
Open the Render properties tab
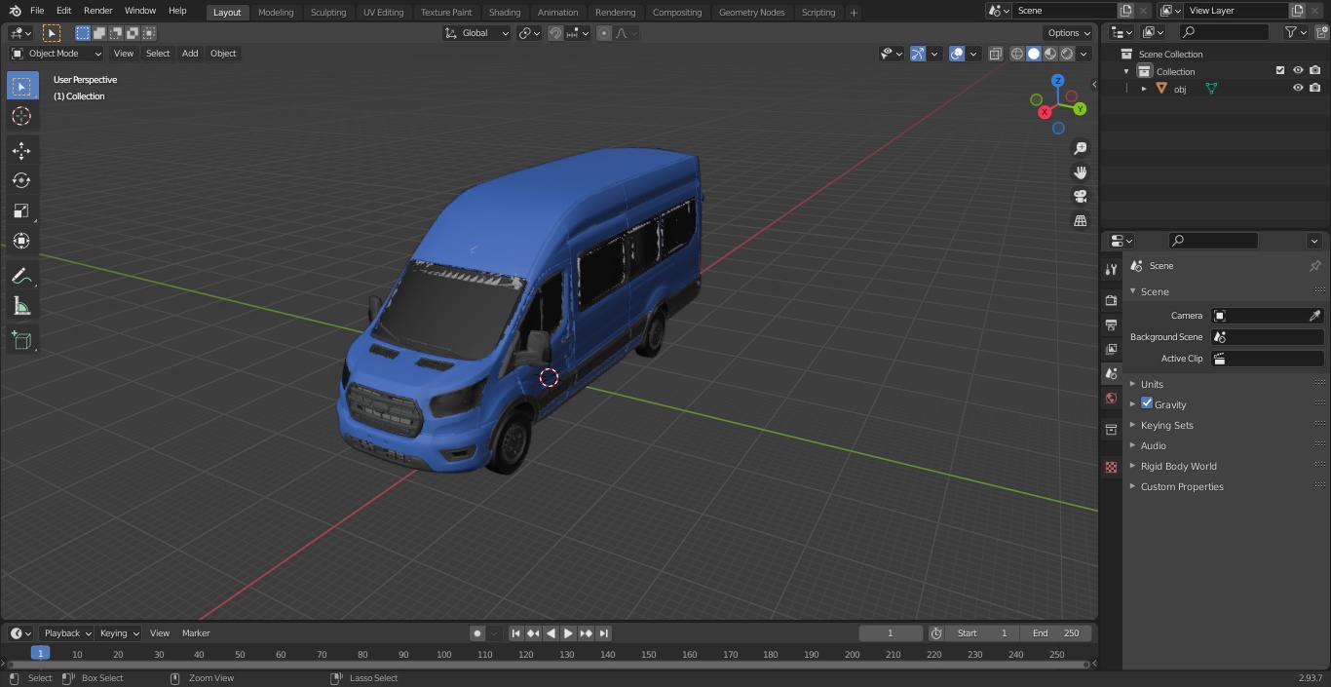[1111, 300]
